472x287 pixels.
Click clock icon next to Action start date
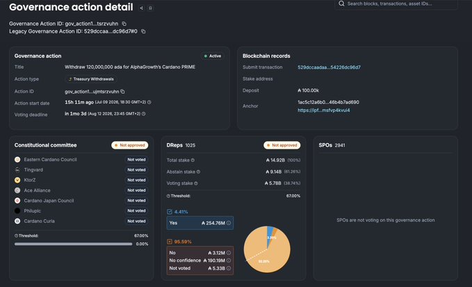click(149, 102)
